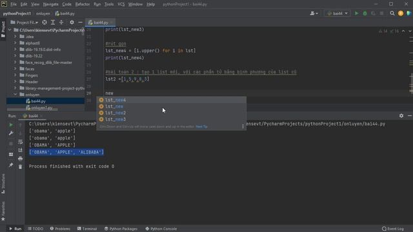Open the Event Log
This screenshot has height=232, width=413.
(393, 229)
